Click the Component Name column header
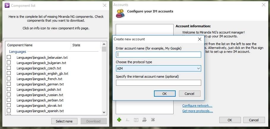The image size is (270, 129). pos(38,45)
